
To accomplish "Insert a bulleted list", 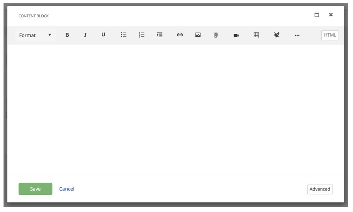I will click(124, 35).
